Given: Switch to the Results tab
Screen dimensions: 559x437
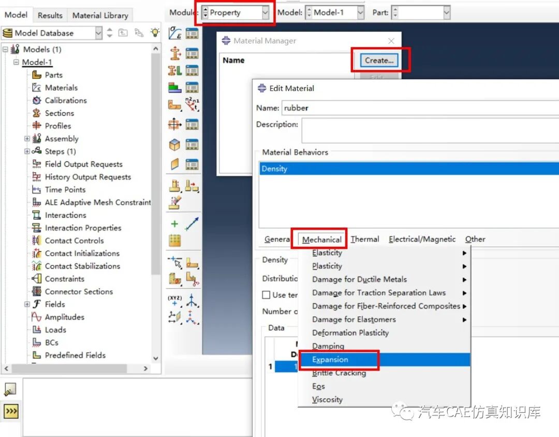Looking at the screenshot, I should (50, 16).
